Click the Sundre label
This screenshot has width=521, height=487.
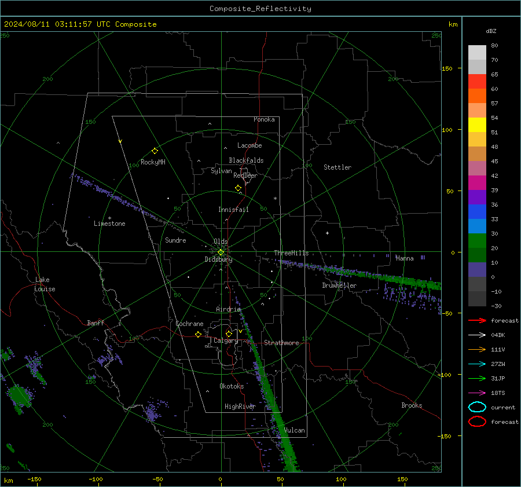pyautogui.click(x=175, y=240)
